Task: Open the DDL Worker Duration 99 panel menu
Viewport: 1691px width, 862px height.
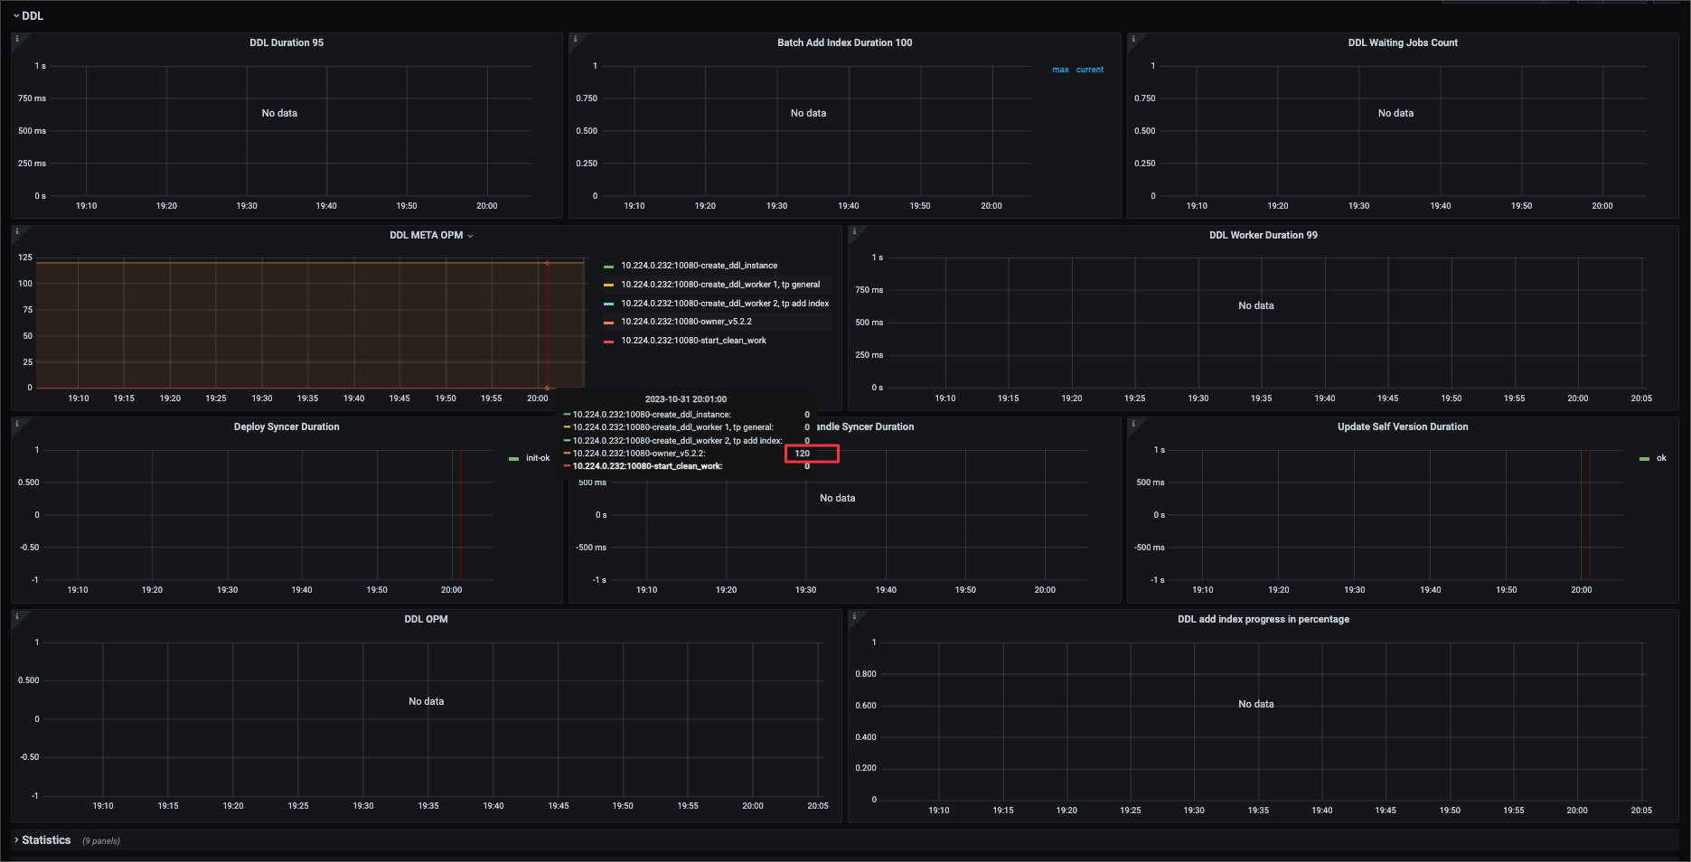Action: pyautogui.click(x=1263, y=235)
